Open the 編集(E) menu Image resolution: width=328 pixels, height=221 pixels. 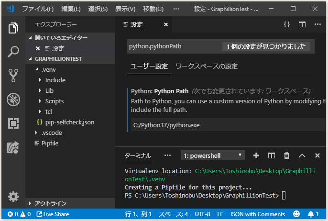tap(71, 9)
